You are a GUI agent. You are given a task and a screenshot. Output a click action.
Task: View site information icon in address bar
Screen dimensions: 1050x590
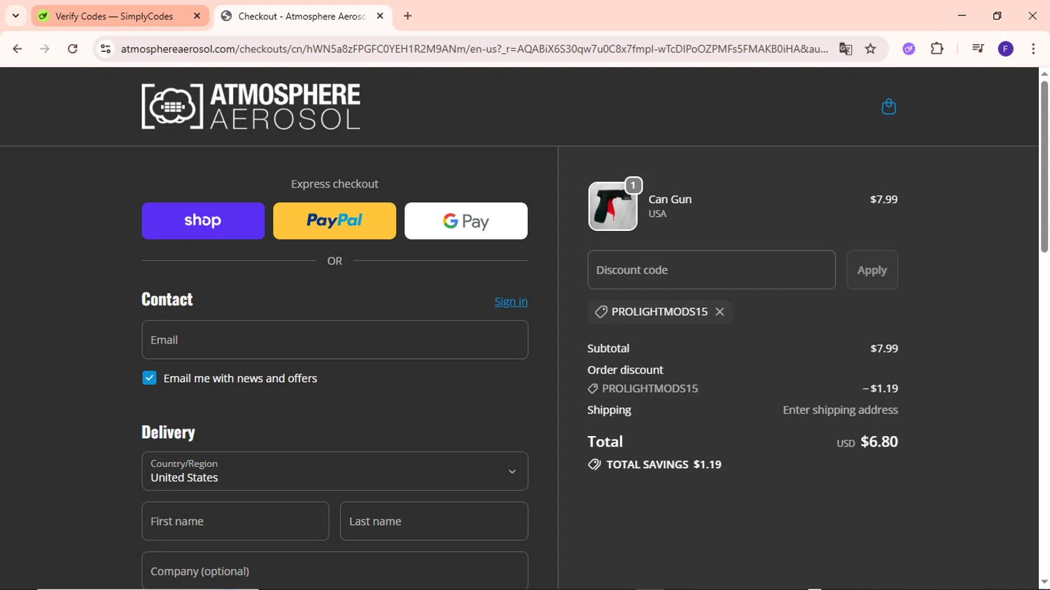pos(106,49)
